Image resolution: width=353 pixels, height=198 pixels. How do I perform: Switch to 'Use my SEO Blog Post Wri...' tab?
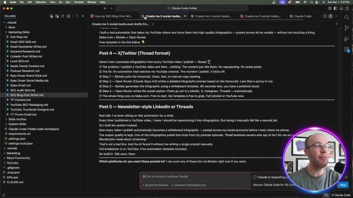[x=113, y=16]
